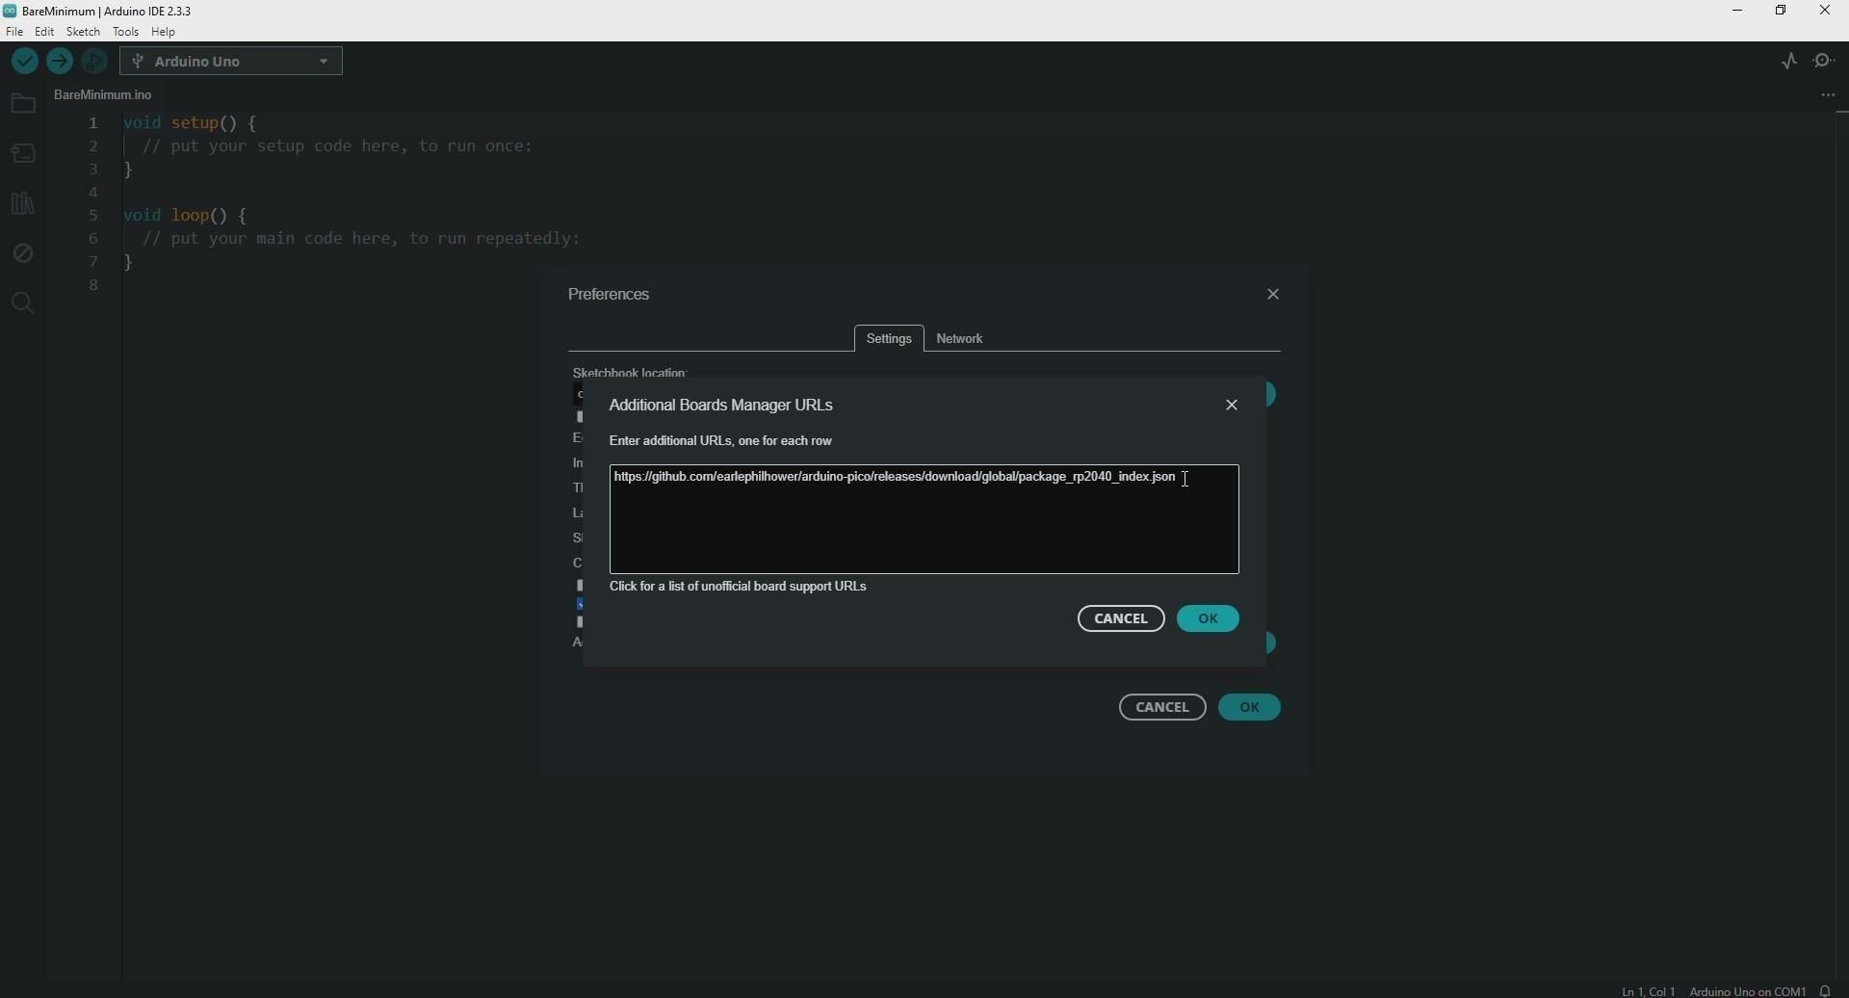The width and height of the screenshot is (1849, 998).
Task: Click the void loop() code line
Action: 187,217
